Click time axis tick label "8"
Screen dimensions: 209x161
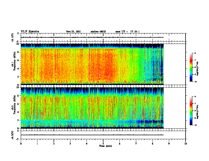[153, 144]
